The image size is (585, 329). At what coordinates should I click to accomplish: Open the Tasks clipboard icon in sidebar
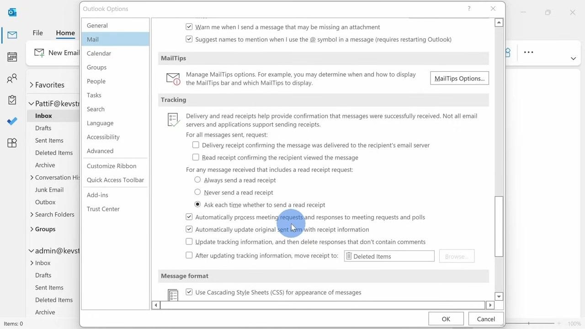12,100
